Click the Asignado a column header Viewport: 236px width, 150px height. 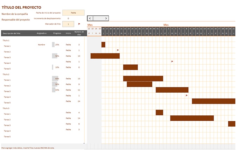[41, 34]
